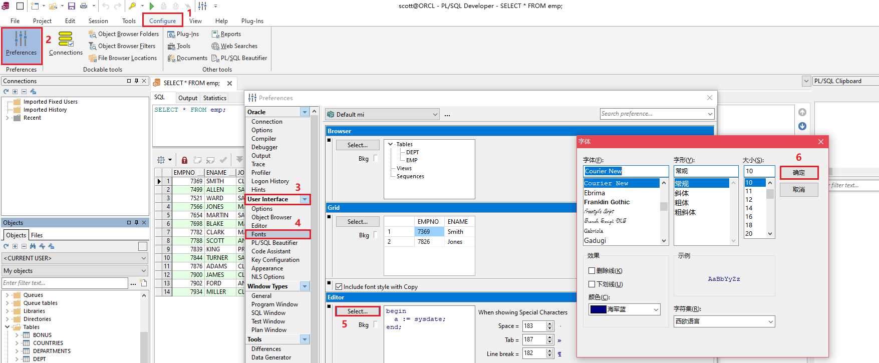Click the preferences sliders icon in quick toolbar
This screenshot has height=363, width=879.
[x=202, y=6]
